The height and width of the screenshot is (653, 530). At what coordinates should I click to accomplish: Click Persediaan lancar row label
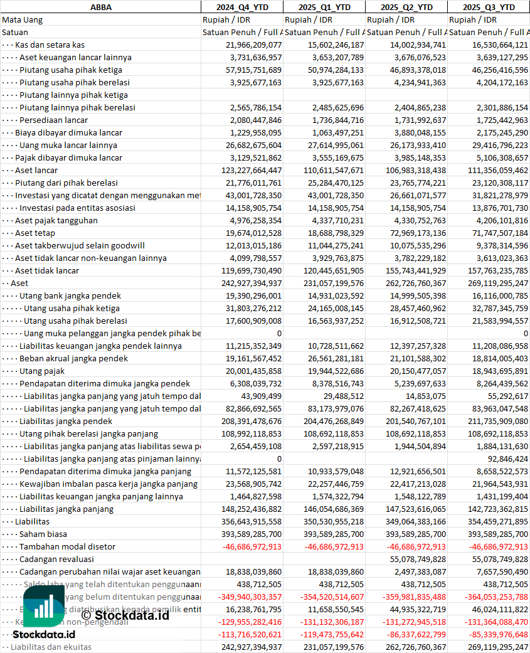pos(54,120)
